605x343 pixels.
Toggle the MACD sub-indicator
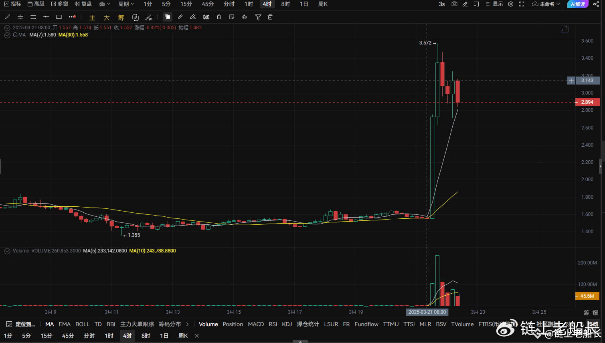[256, 324]
